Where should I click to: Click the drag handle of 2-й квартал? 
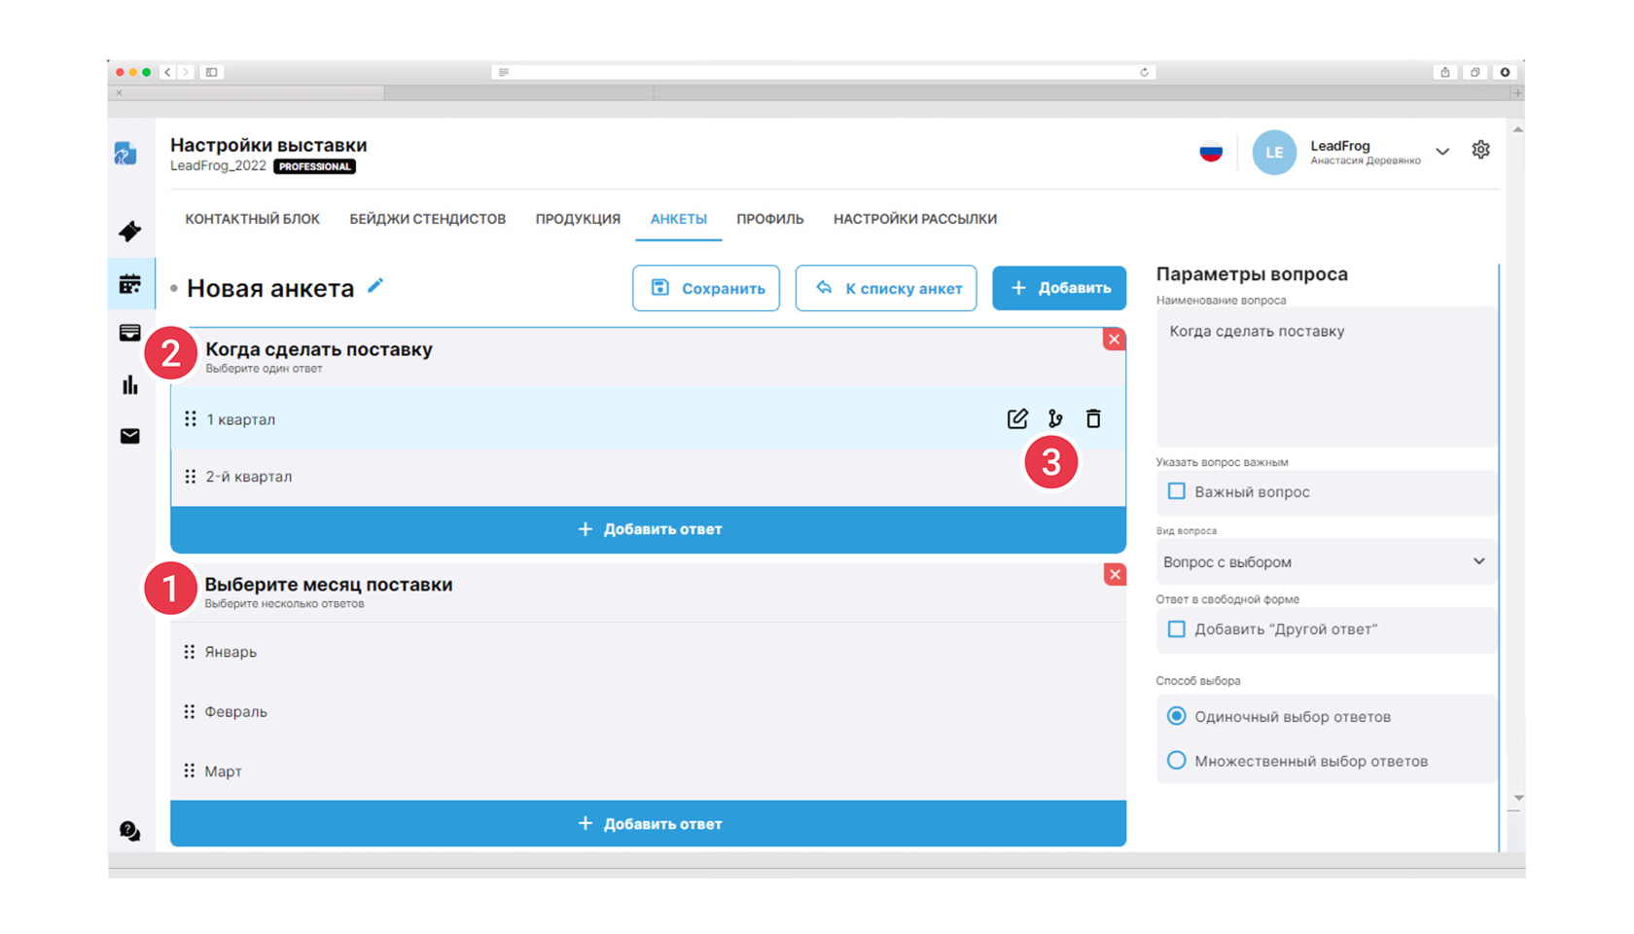[191, 476]
